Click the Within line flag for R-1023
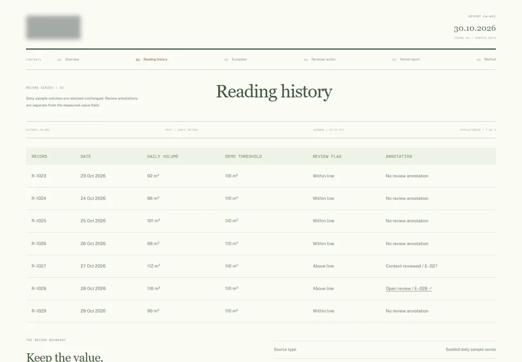Screen dimensions: 522x362 tap(323, 176)
